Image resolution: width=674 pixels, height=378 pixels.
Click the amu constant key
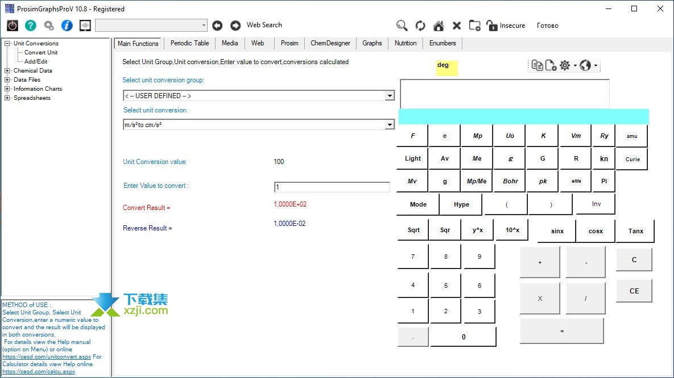click(x=631, y=136)
